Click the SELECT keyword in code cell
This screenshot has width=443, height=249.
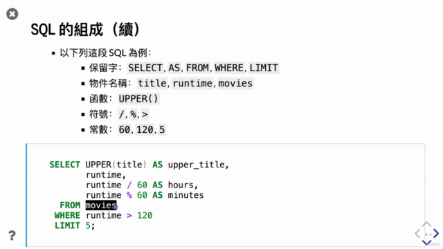coord(64,165)
